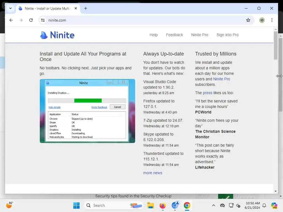Open the Windows Start menu
Screen dimensions: 283x212
(x=76, y=205)
